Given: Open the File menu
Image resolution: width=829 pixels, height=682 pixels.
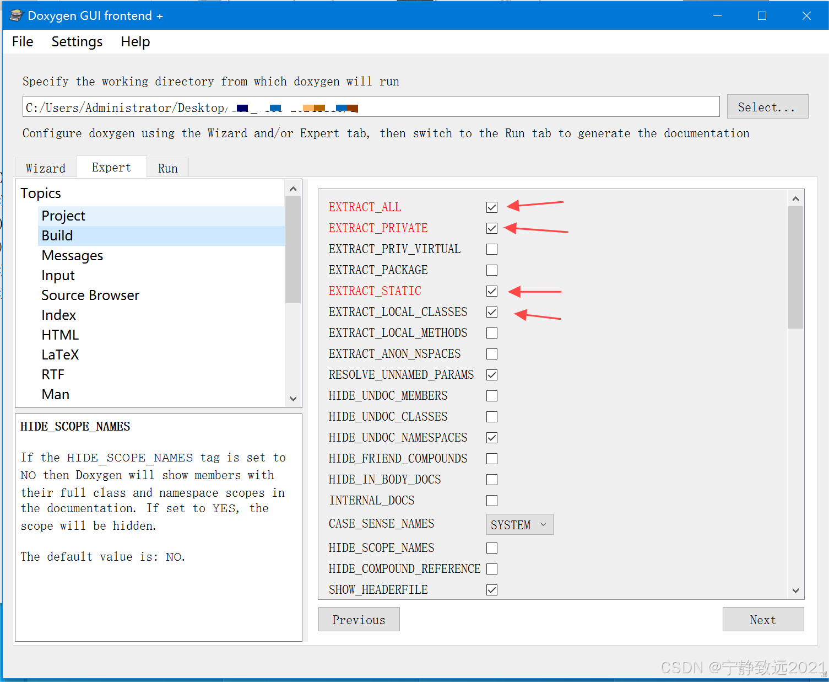Looking at the screenshot, I should point(23,42).
